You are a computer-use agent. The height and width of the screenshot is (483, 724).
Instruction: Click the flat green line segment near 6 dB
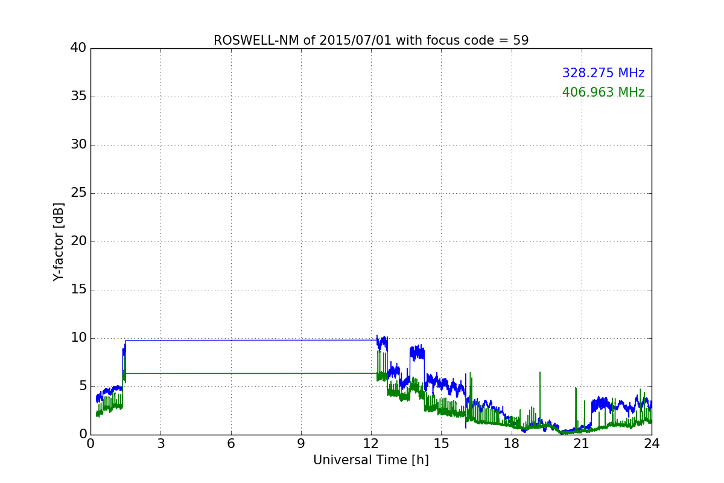tap(250, 373)
